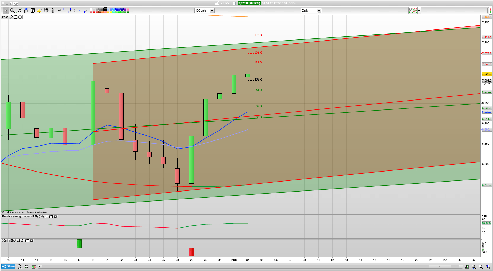Toggle the Price panel window icon
The height and width of the screenshot is (271, 493).
tap(15, 17)
